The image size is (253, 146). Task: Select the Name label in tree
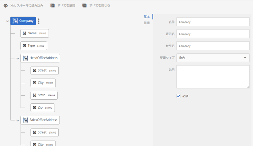pos(32,33)
